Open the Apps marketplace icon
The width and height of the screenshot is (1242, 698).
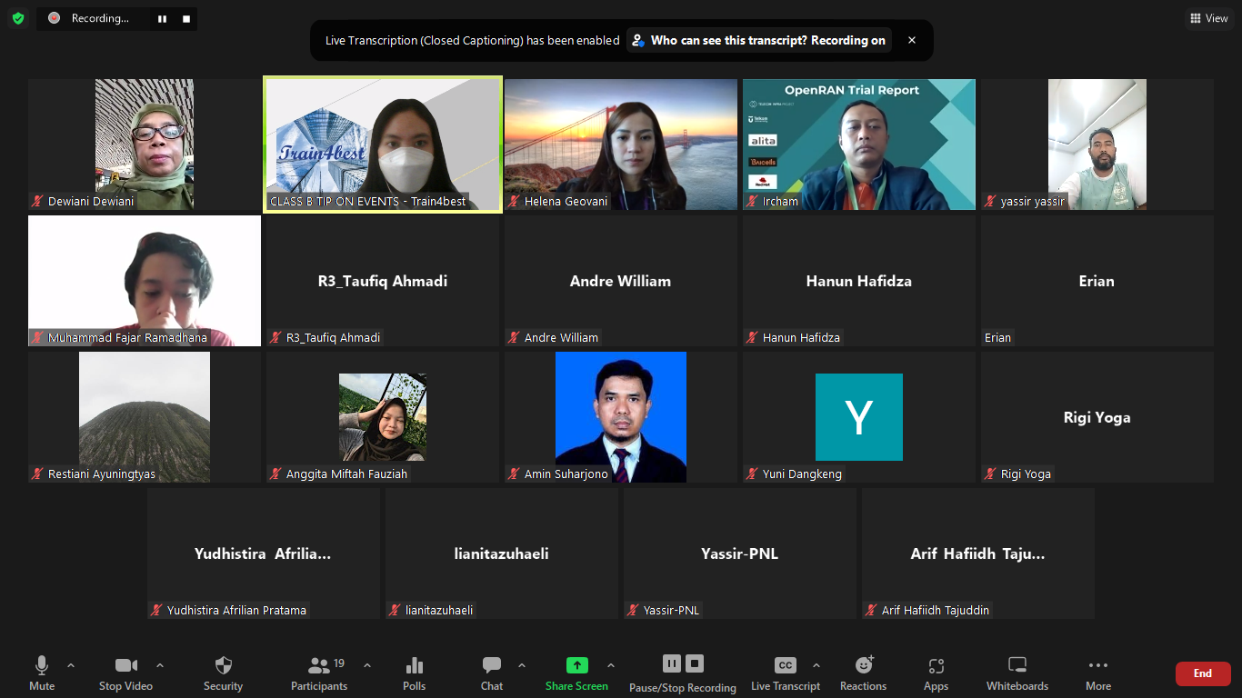pos(936,673)
